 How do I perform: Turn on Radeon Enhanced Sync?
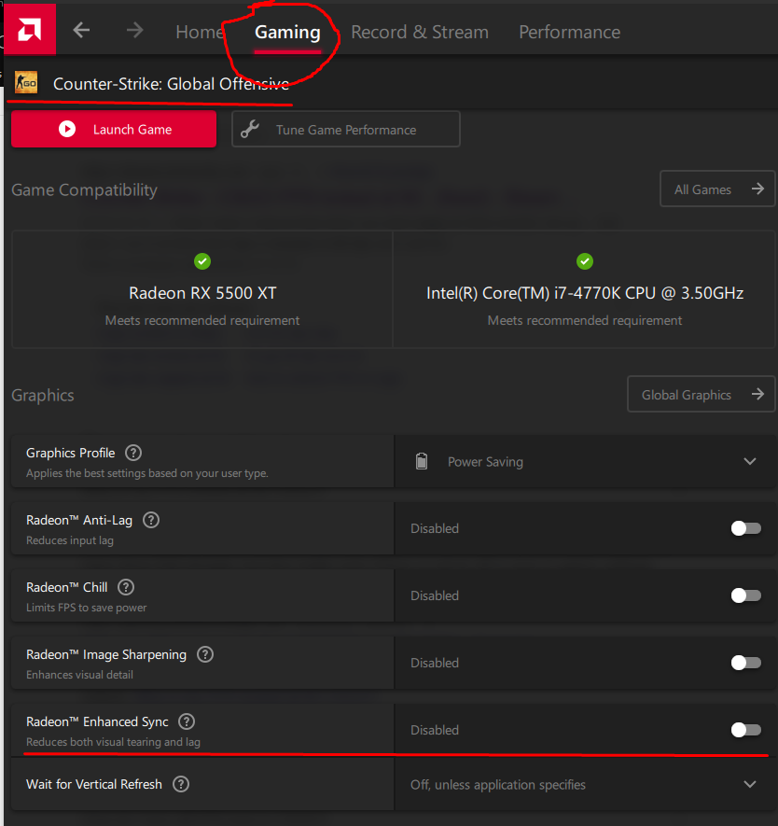[x=746, y=730]
